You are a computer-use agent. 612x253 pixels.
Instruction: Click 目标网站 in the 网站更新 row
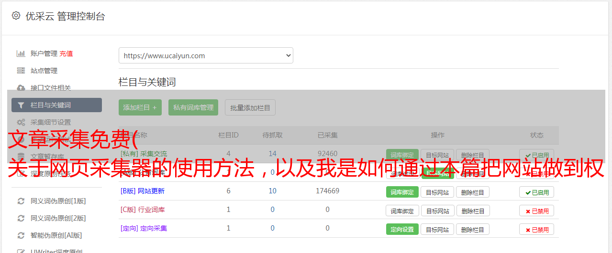[437, 192]
